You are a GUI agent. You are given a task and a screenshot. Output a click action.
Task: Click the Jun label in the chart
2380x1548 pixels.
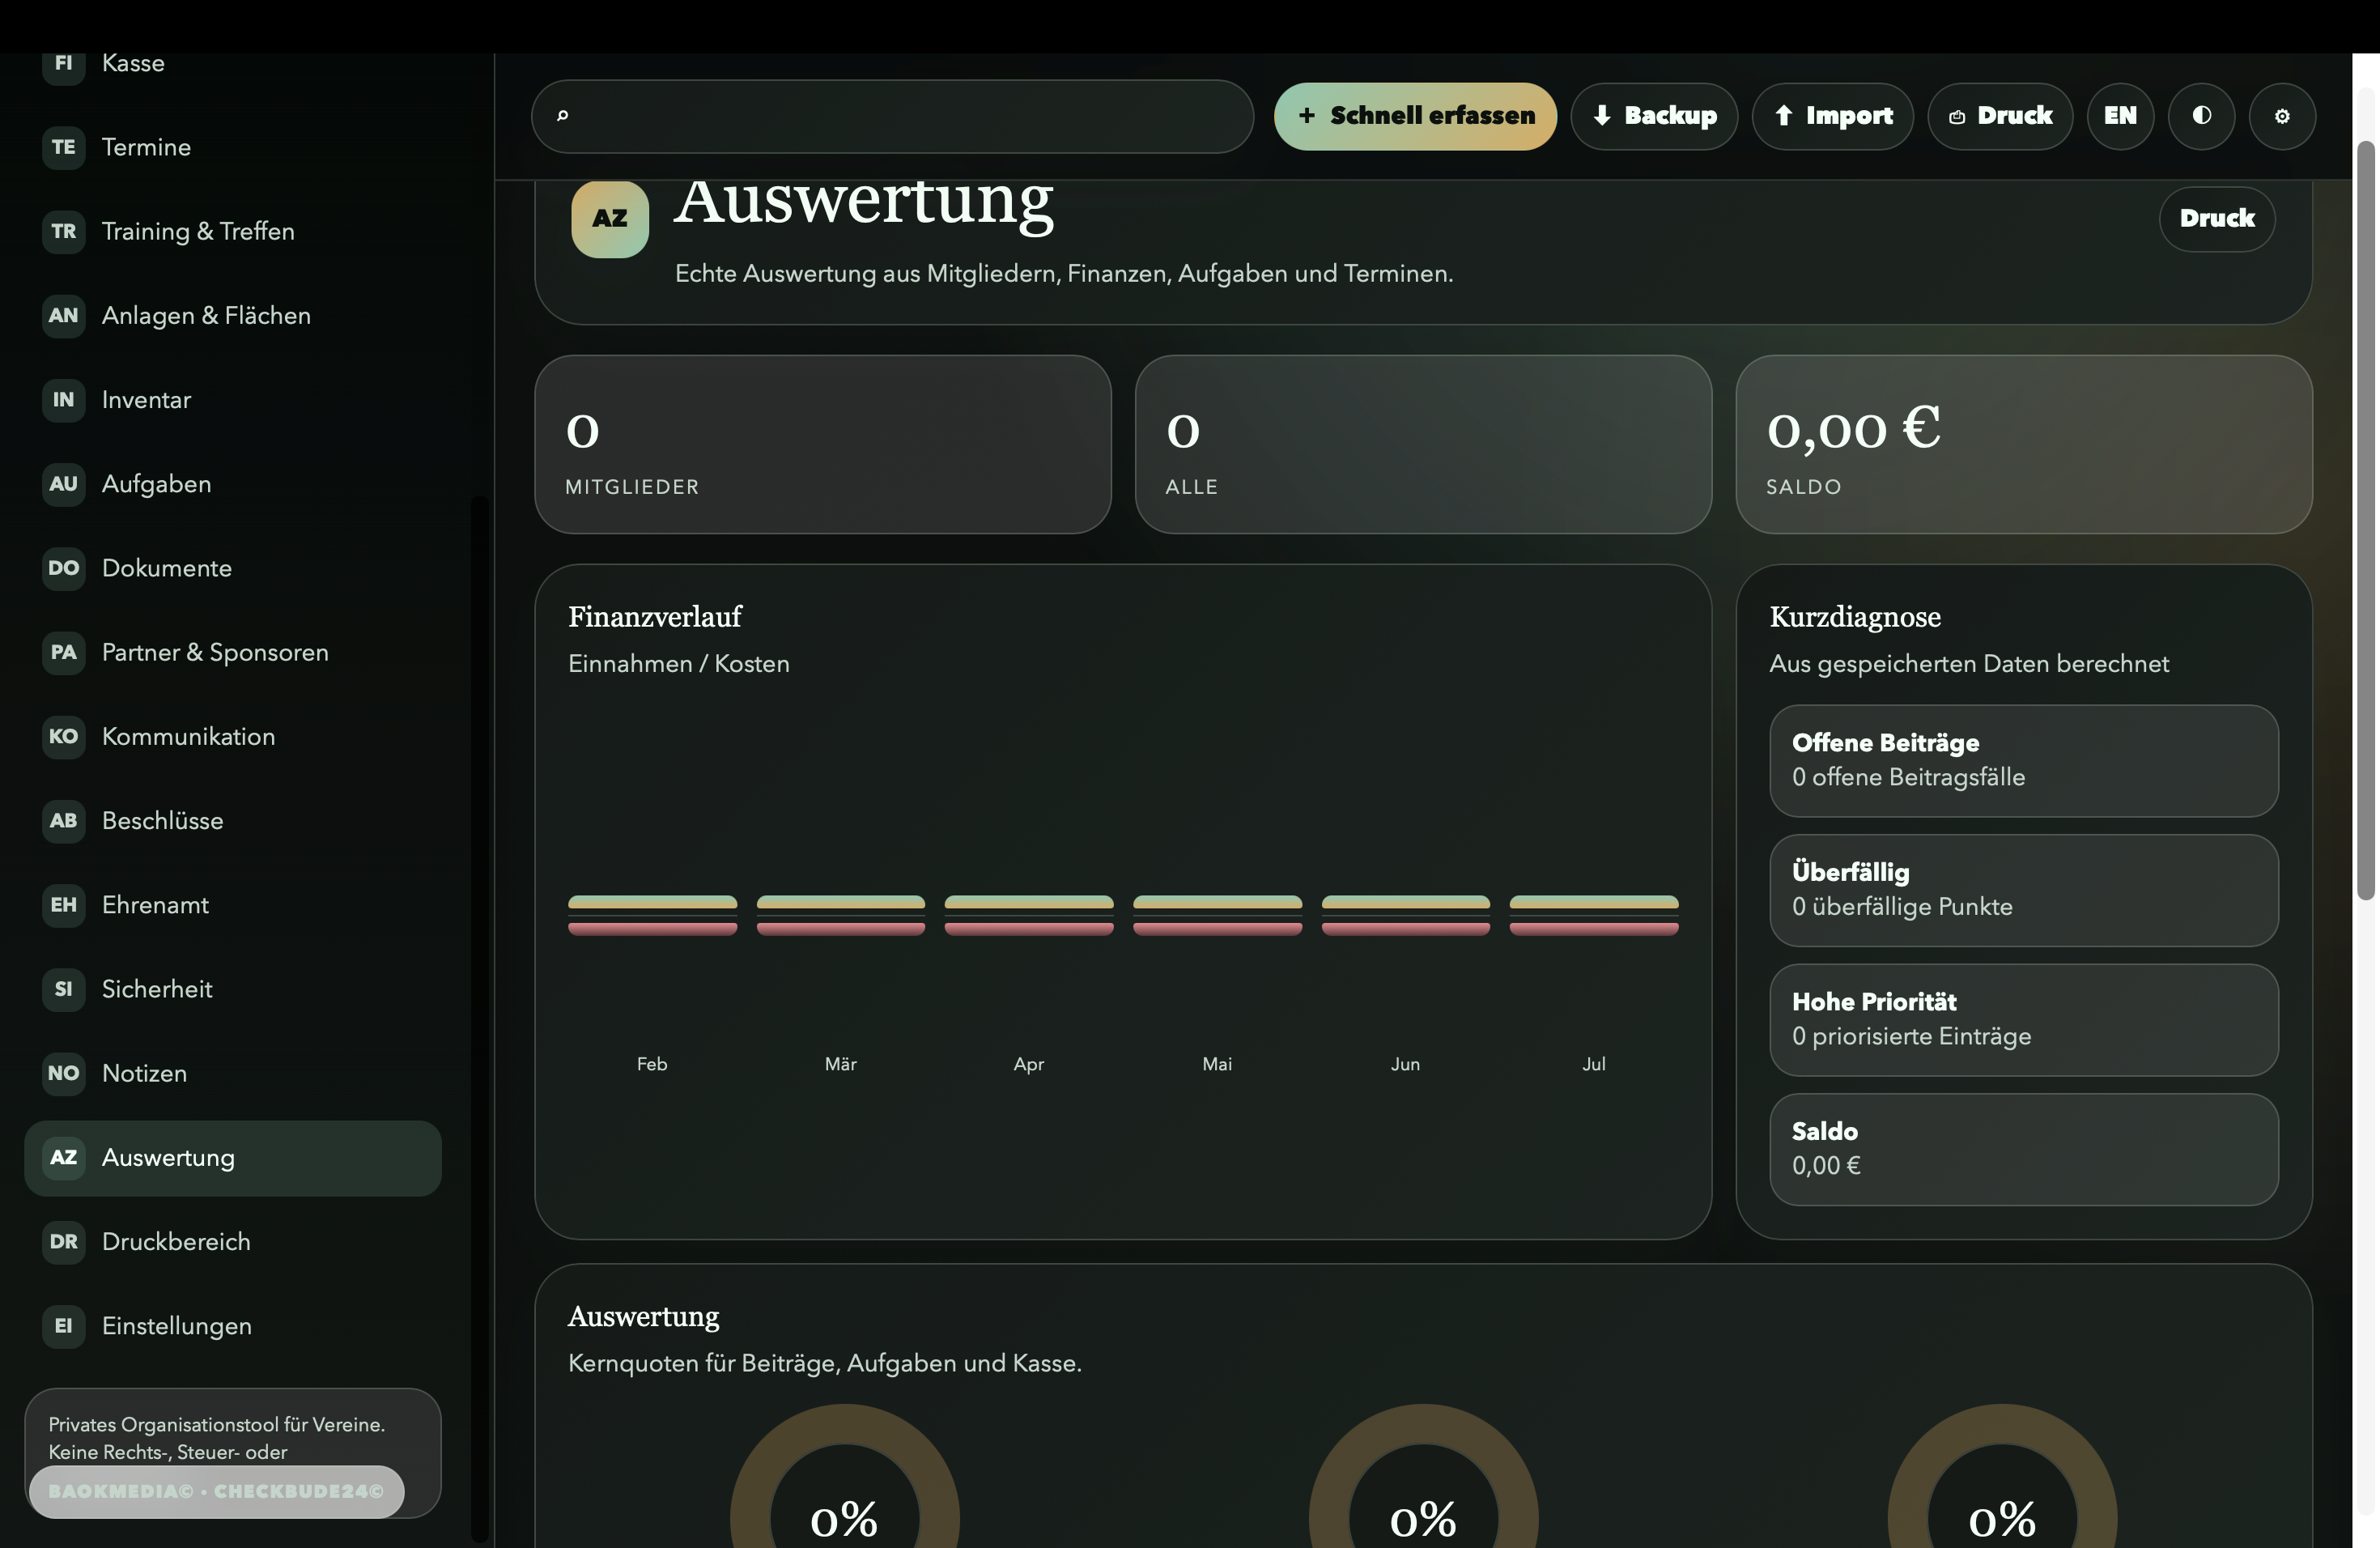[x=1405, y=1065]
